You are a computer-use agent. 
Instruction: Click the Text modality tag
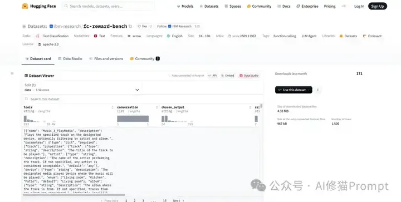(x=100, y=36)
